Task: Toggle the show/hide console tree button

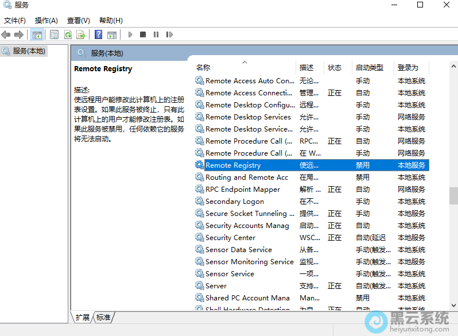Action: [x=37, y=34]
